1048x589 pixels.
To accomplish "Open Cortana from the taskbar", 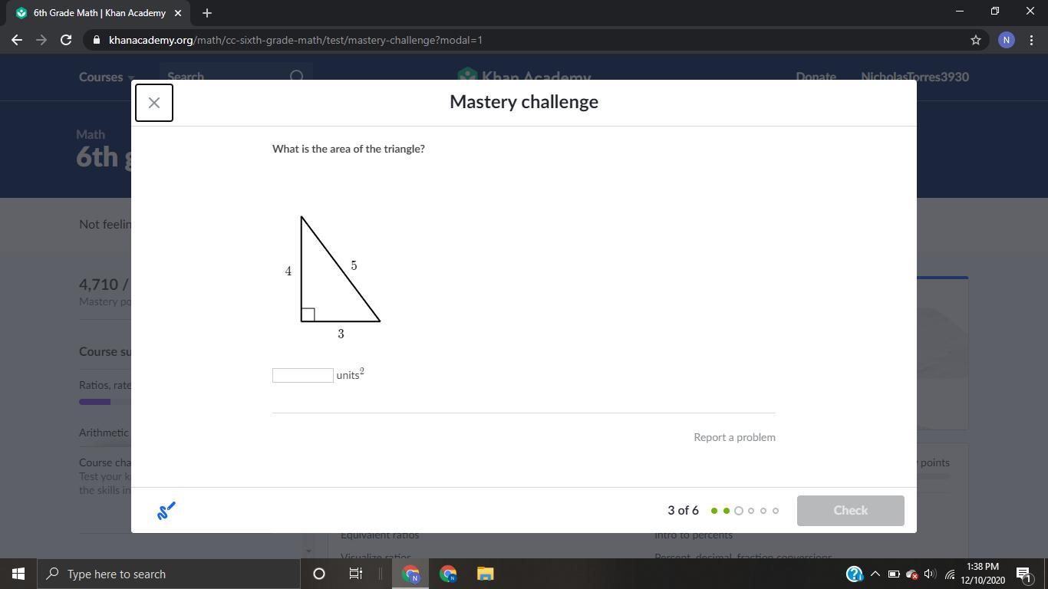I will [x=319, y=574].
